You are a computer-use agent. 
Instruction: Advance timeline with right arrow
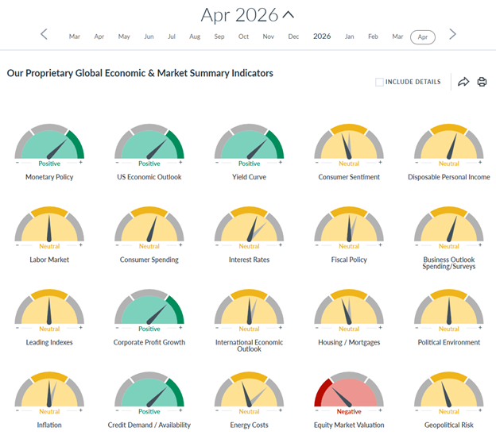click(453, 34)
